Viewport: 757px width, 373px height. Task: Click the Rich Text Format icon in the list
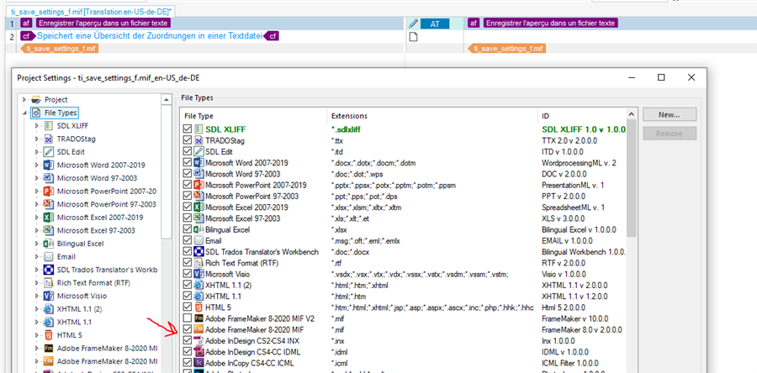(199, 263)
